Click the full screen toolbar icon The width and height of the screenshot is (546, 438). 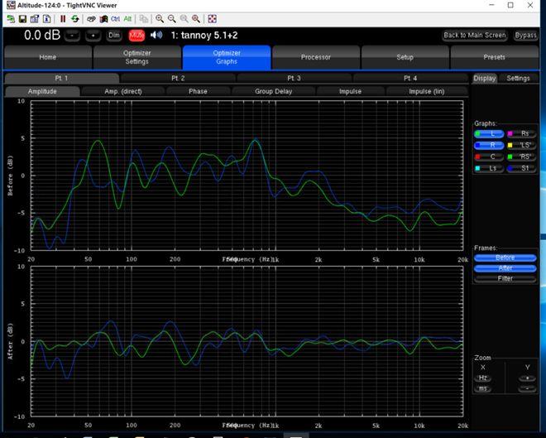click(212, 18)
